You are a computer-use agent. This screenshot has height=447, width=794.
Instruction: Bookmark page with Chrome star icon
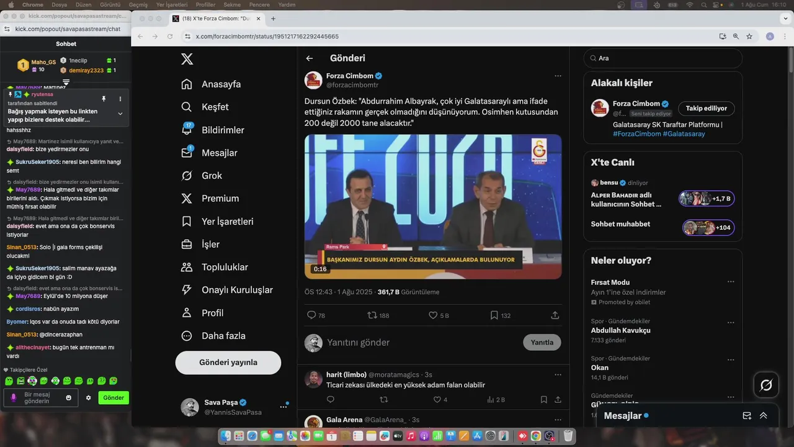[749, 37]
